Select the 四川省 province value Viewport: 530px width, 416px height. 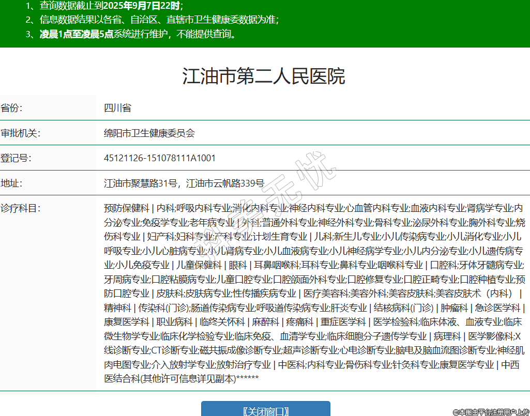pos(117,108)
